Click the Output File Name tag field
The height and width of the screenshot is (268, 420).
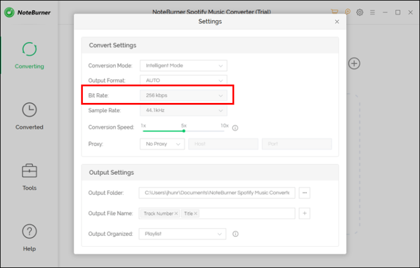coord(217,213)
